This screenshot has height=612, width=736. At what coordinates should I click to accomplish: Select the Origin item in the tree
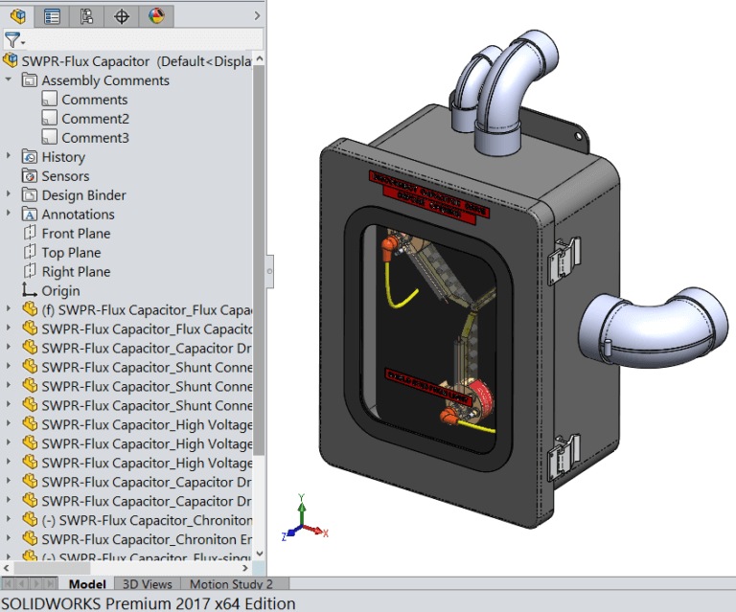coord(60,291)
